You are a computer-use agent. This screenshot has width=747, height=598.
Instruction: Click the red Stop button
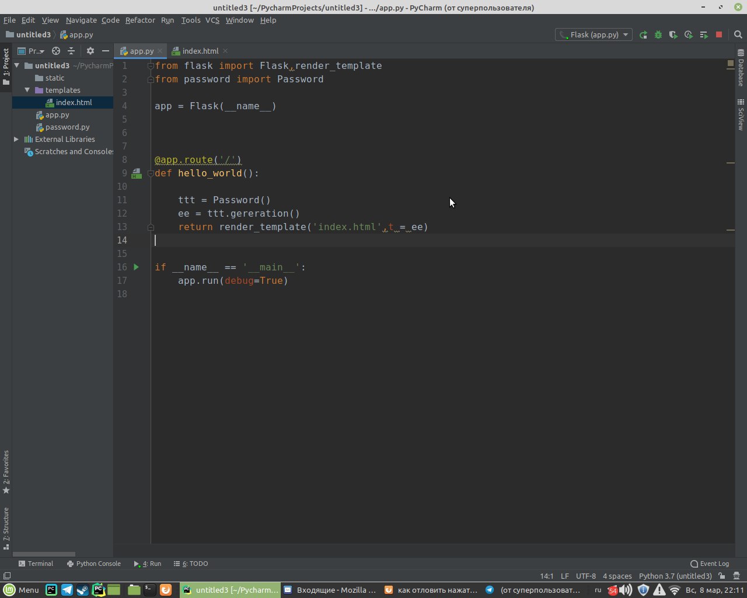tap(719, 35)
